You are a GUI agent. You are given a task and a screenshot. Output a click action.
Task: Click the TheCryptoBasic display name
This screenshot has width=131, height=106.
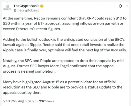pyautogui.click(x=26, y=6)
